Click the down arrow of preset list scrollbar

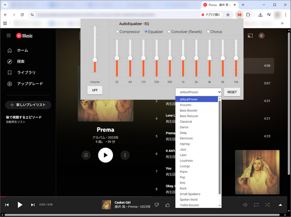220,205
